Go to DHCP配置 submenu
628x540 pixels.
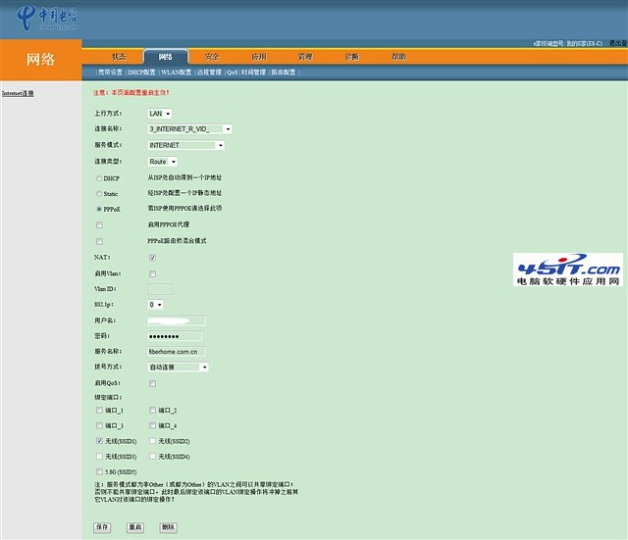click(141, 73)
